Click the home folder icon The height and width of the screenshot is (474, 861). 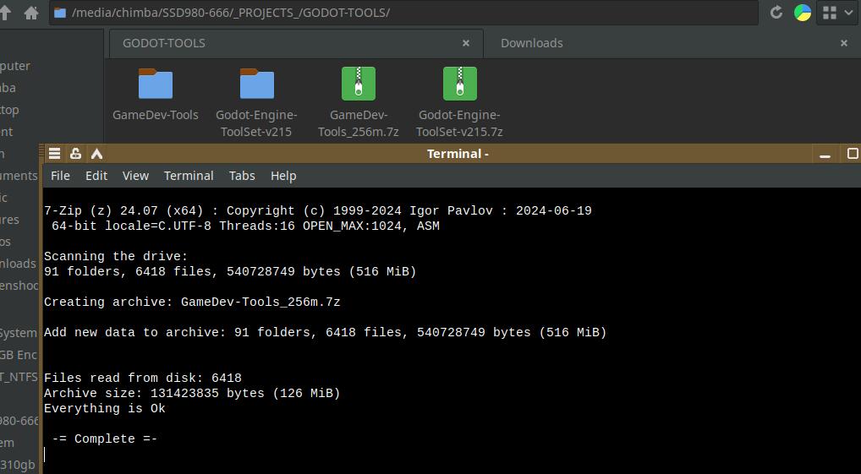[x=32, y=13]
